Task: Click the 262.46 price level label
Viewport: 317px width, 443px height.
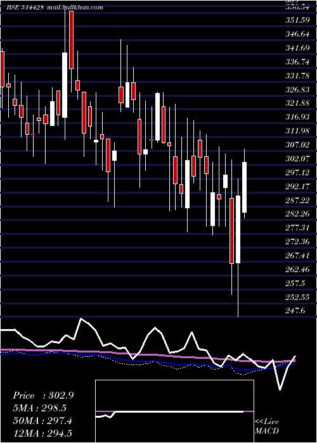Action: point(297,270)
